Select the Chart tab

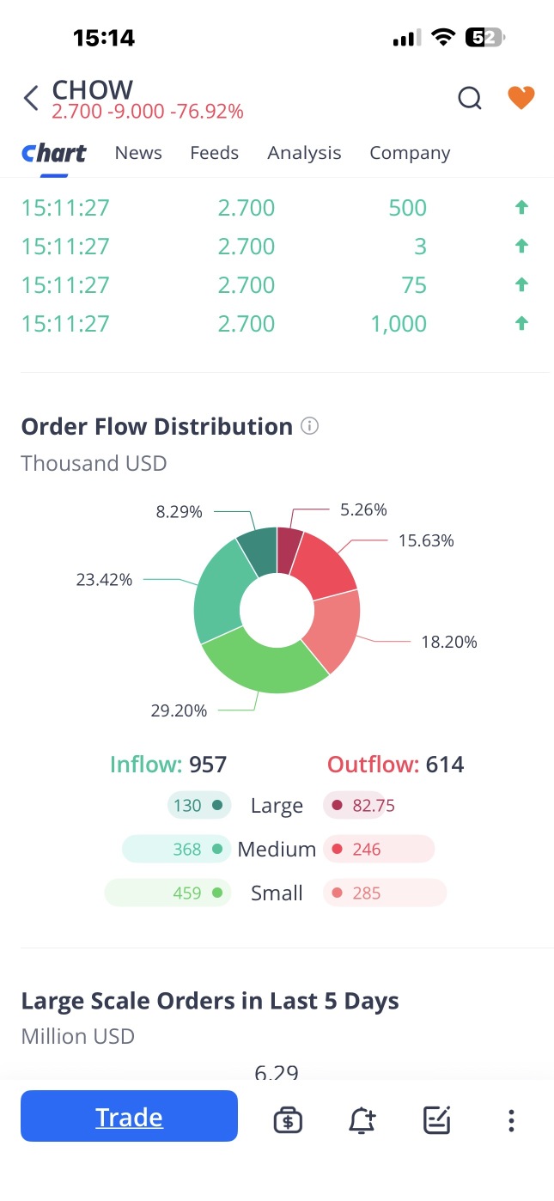[x=53, y=153]
